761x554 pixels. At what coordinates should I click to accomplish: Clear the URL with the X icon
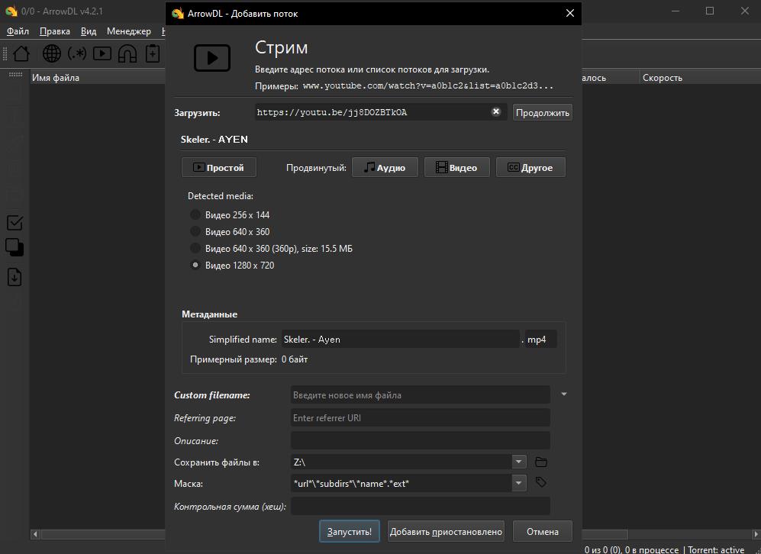tap(495, 112)
